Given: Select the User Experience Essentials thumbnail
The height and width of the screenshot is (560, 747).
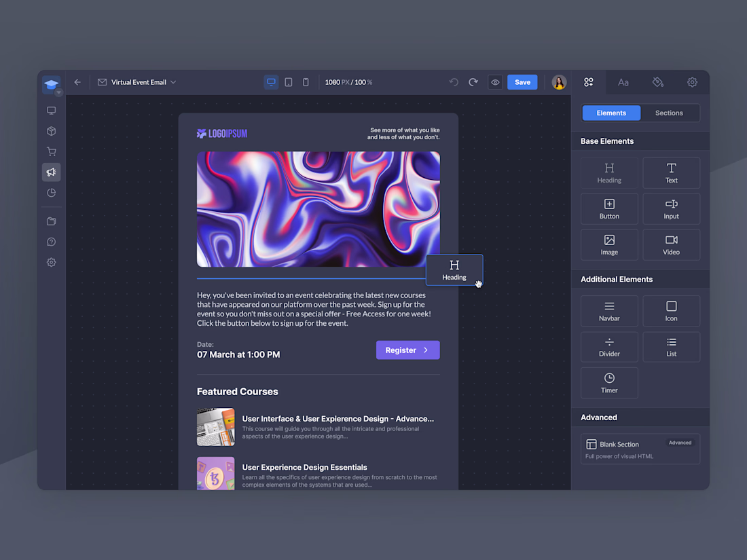Looking at the screenshot, I should pyautogui.click(x=216, y=473).
